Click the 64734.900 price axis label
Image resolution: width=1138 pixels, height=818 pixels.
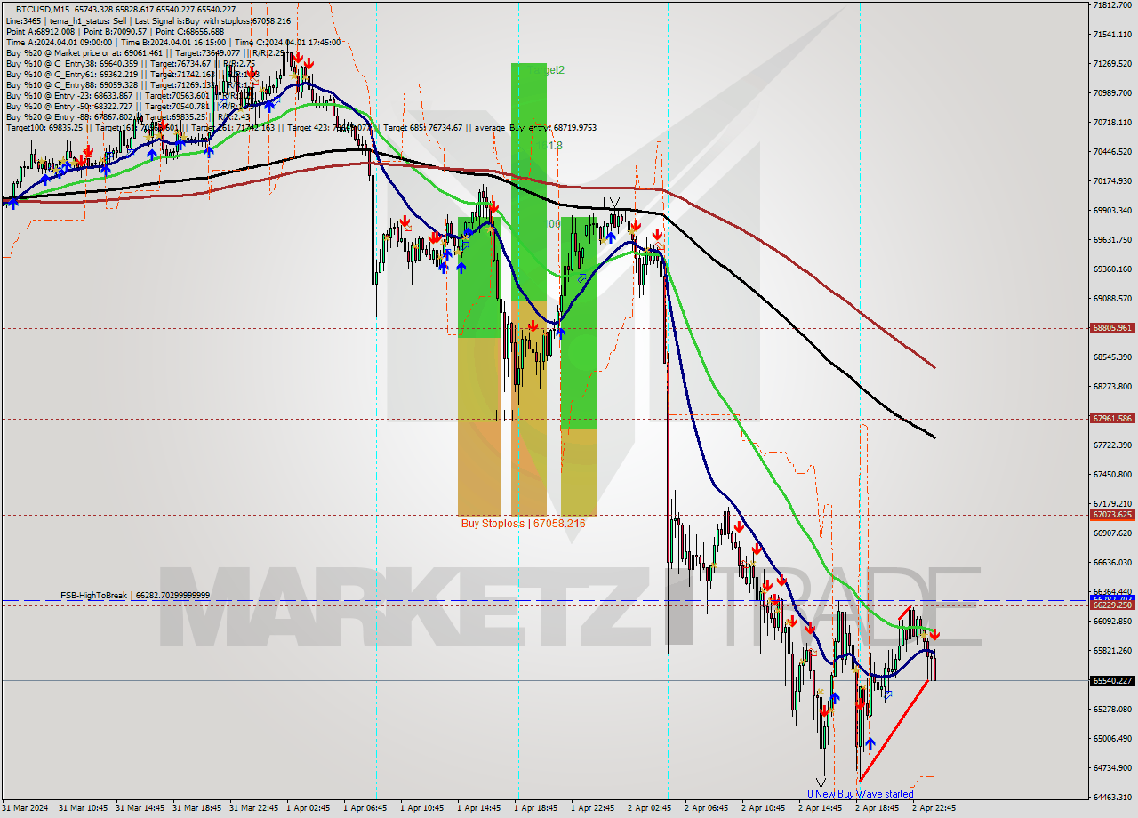tap(1112, 768)
